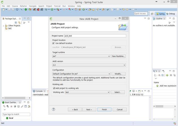Click Package Explorer horizontal scrollbar thumb
This screenshot has width=178, height=126.
point(15,98)
